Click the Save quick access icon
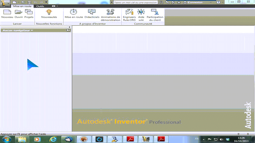Image resolution: width=255 pixels, height=143 pixels. click(x=29, y=2)
